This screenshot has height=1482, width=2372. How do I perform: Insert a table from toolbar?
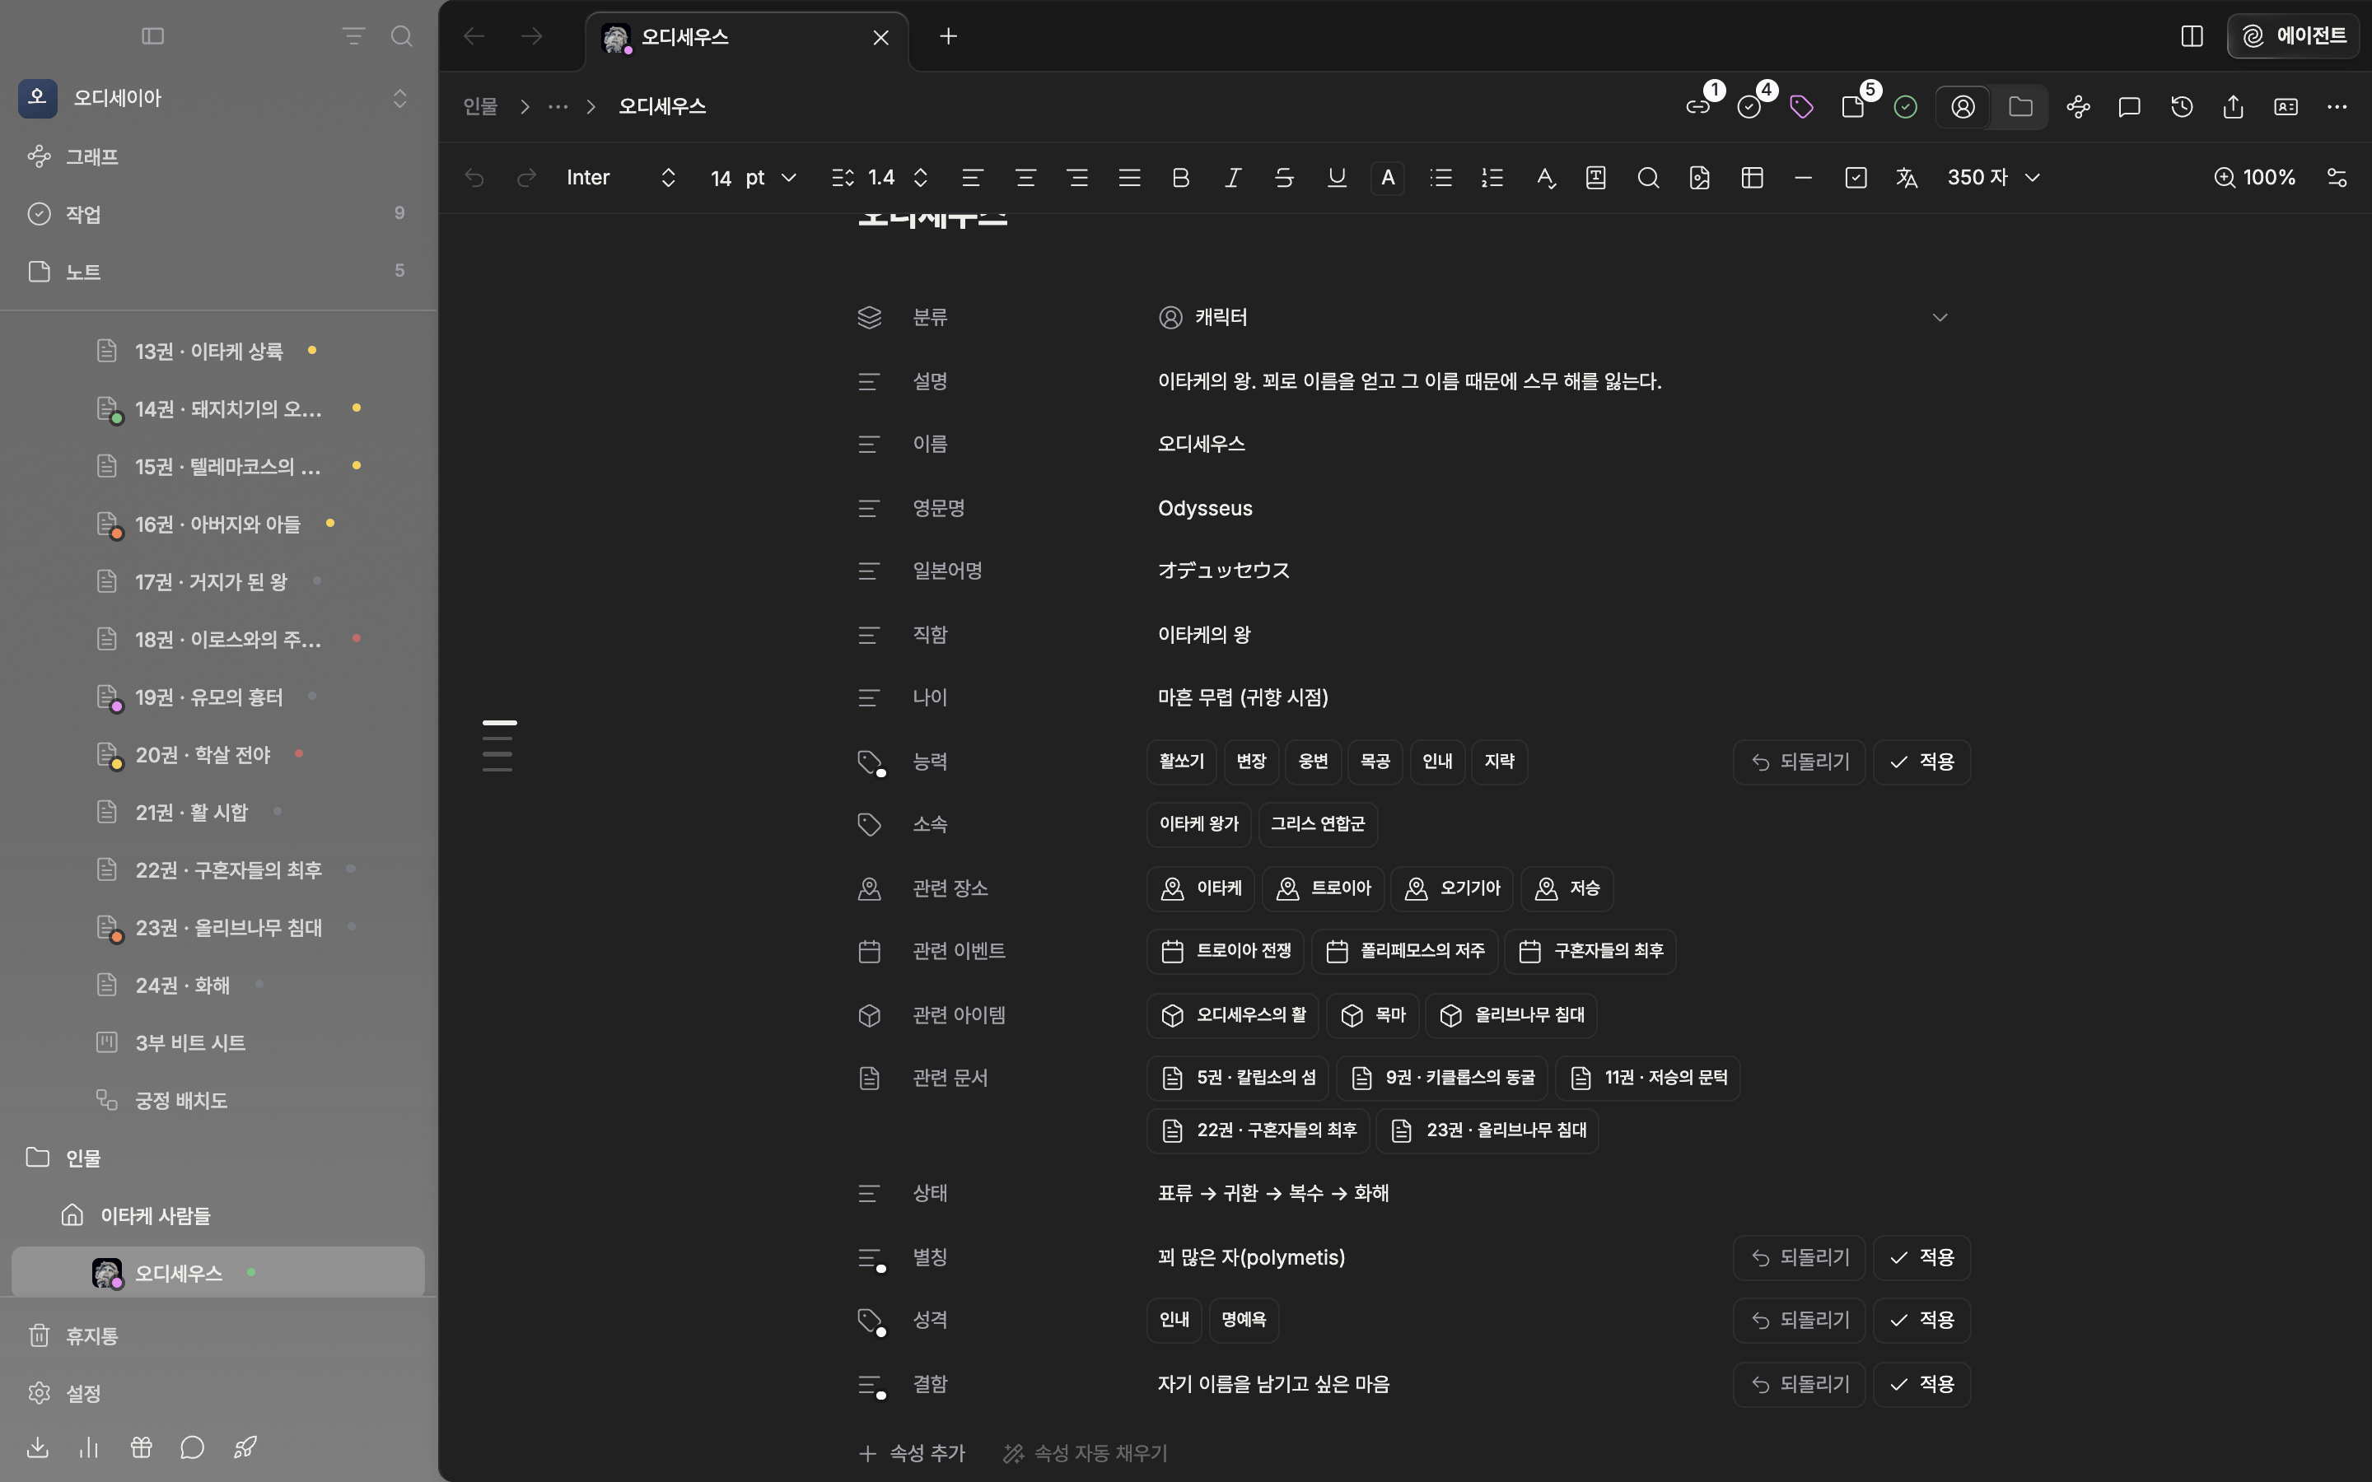(1753, 177)
